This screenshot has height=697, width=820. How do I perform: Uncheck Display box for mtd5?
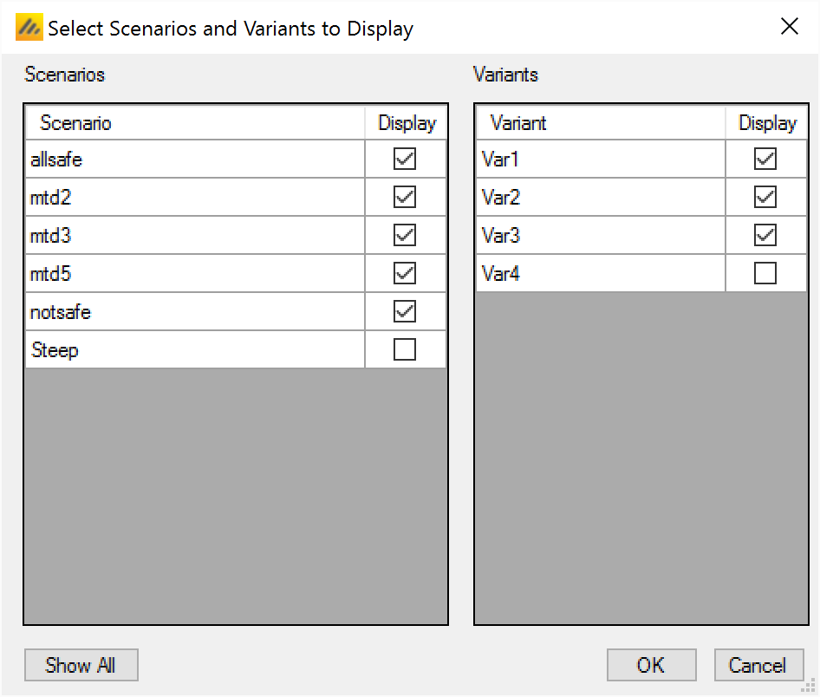pos(405,274)
